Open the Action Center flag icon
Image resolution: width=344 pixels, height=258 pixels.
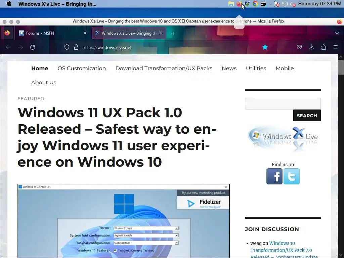(x=277, y=4)
